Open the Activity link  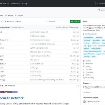point(86,67)
